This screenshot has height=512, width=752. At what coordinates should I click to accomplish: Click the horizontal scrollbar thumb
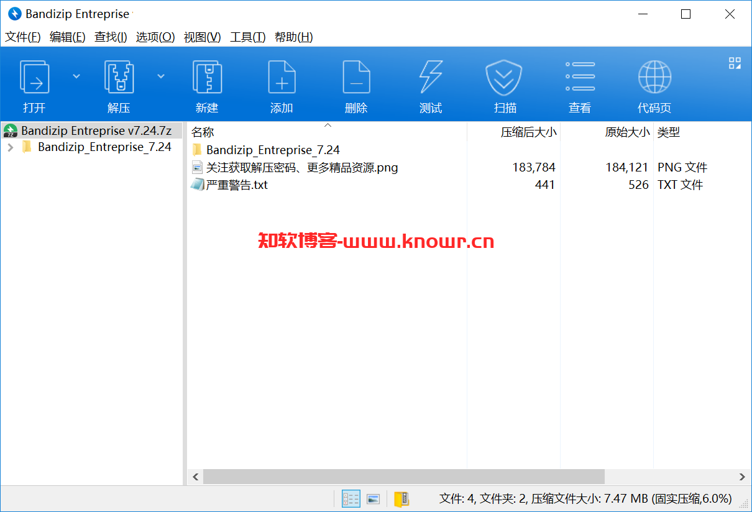click(x=404, y=477)
